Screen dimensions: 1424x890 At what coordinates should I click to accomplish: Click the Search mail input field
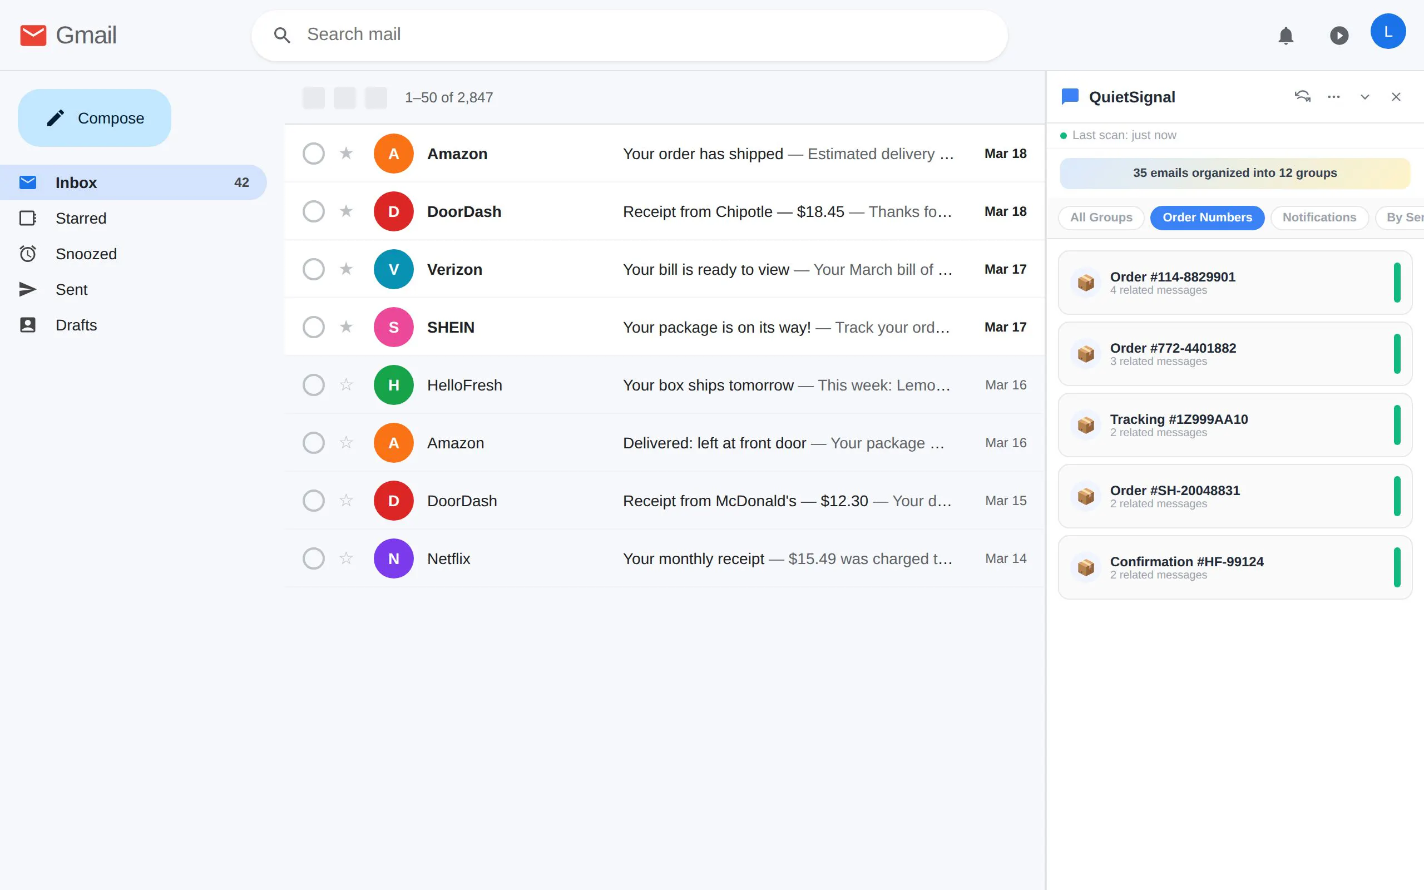click(629, 35)
